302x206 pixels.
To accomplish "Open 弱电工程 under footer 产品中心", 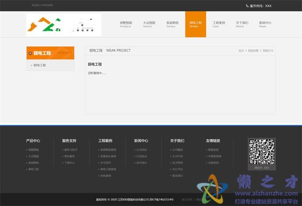I will pyautogui.click(x=33, y=170).
